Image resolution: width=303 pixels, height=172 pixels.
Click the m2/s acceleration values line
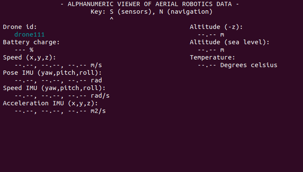60,111
